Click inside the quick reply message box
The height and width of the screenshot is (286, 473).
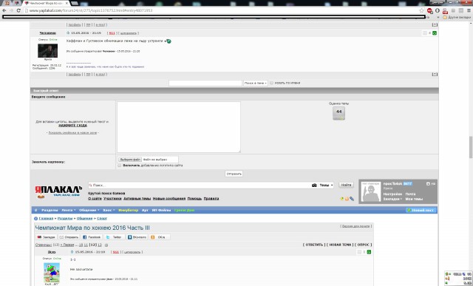(179, 127)
